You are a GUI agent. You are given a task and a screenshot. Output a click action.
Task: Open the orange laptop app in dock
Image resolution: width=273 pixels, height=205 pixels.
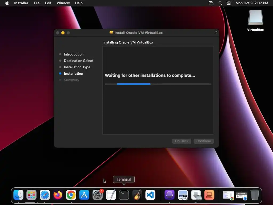[209, 195]
